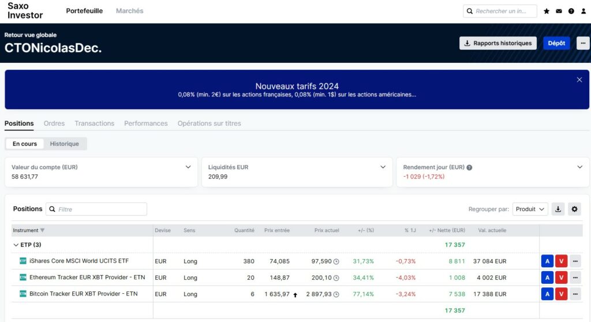Click iShares Core MSCI World UCITS ETF name
This screenshot has height=322, width=591.
pyautogui.click(x=79, y=261)
